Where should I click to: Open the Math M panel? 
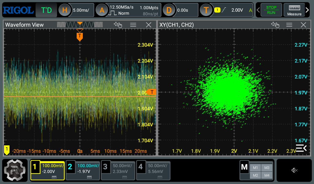[x=244, y=167]
